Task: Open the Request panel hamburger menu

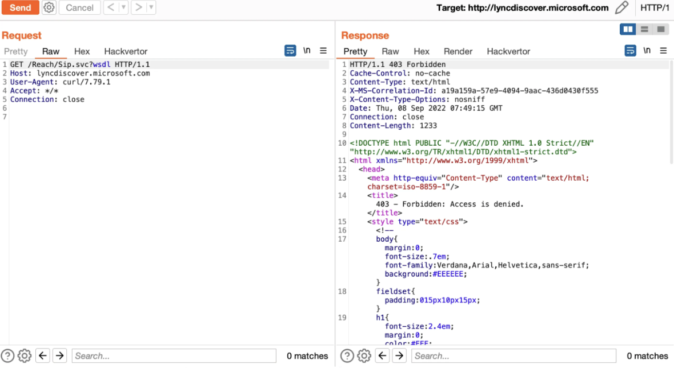Action: (x=323, y=51)
